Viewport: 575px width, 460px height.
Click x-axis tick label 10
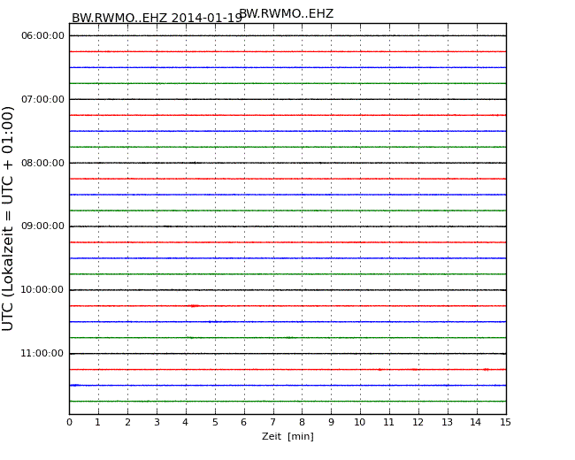click(360, 423)
